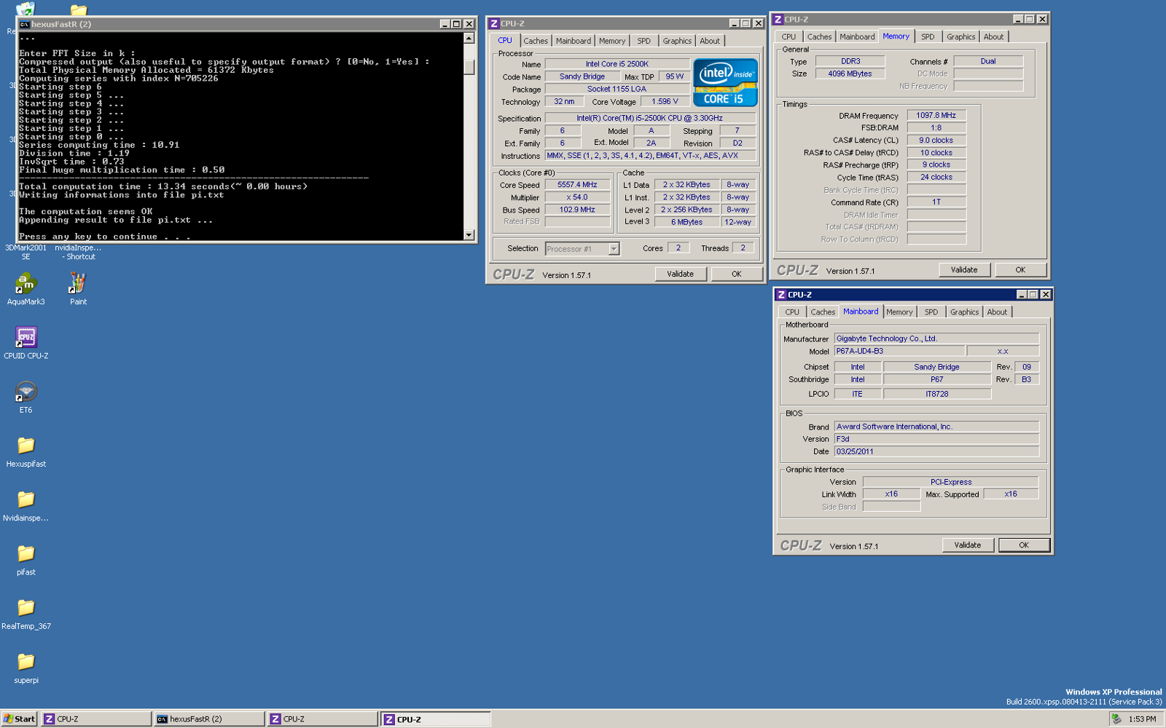Click the Gigabyte Technology manufacturer field
The image size is (1166, 728).
tap(936, 339)
